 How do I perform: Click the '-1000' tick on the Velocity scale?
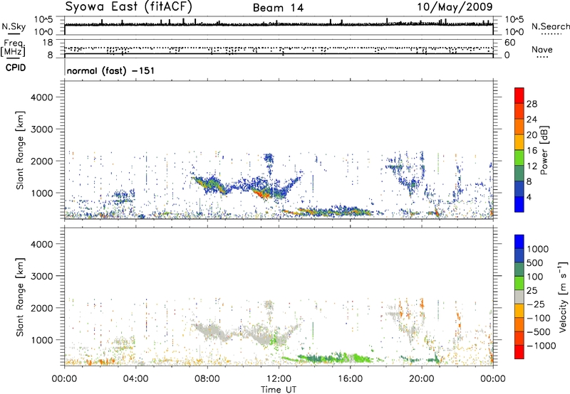pos(541,346)
